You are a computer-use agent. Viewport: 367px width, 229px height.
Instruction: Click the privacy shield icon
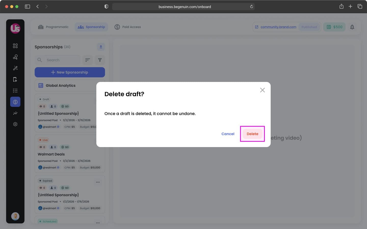click(x=106, y=7)
